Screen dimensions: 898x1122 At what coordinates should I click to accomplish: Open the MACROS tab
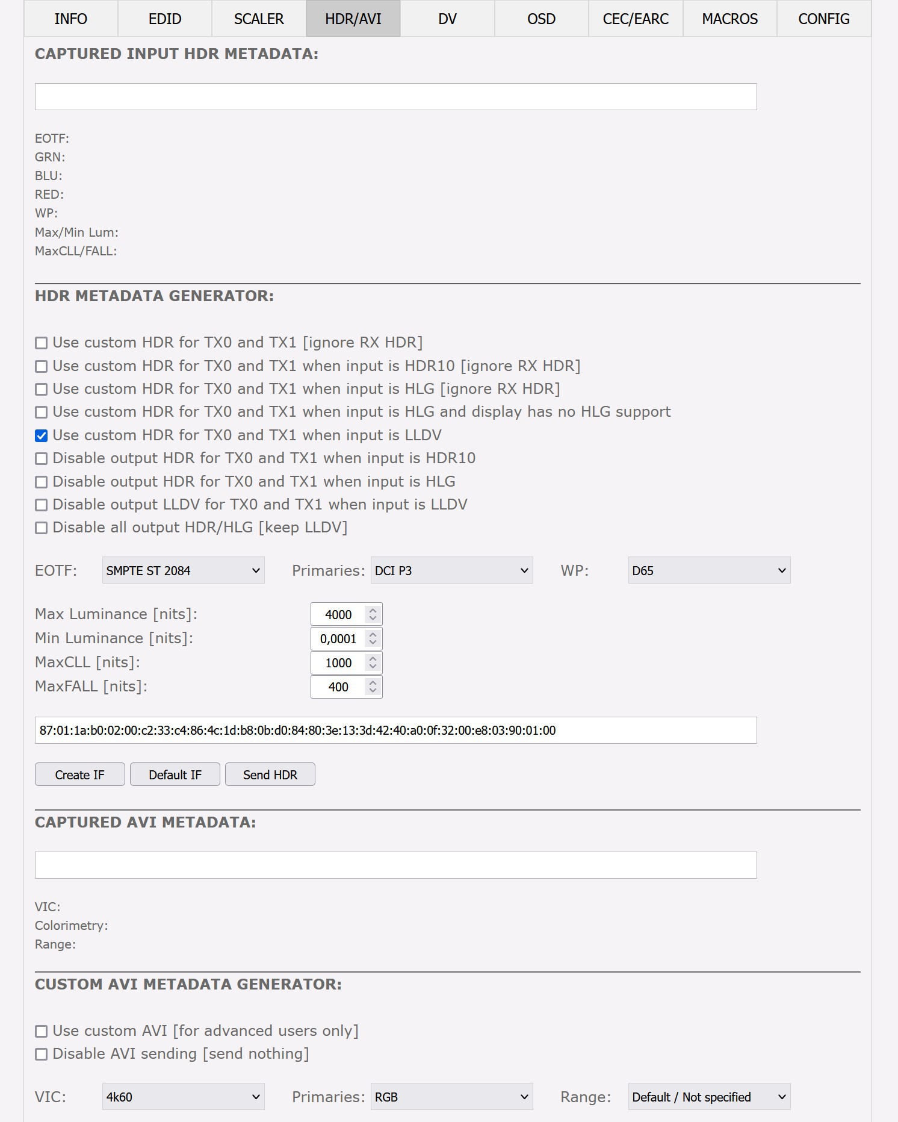tap(729, 19)
